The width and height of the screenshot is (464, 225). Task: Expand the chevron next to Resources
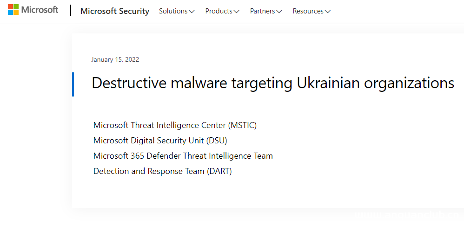[328, 12]
